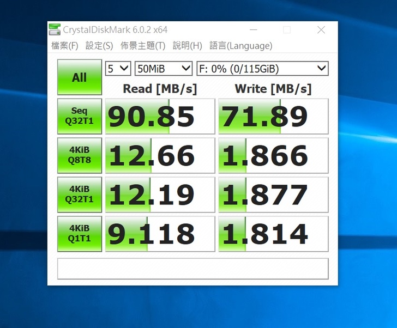
Task: Select the Seq write result 71.89
Action: [273, 117]
